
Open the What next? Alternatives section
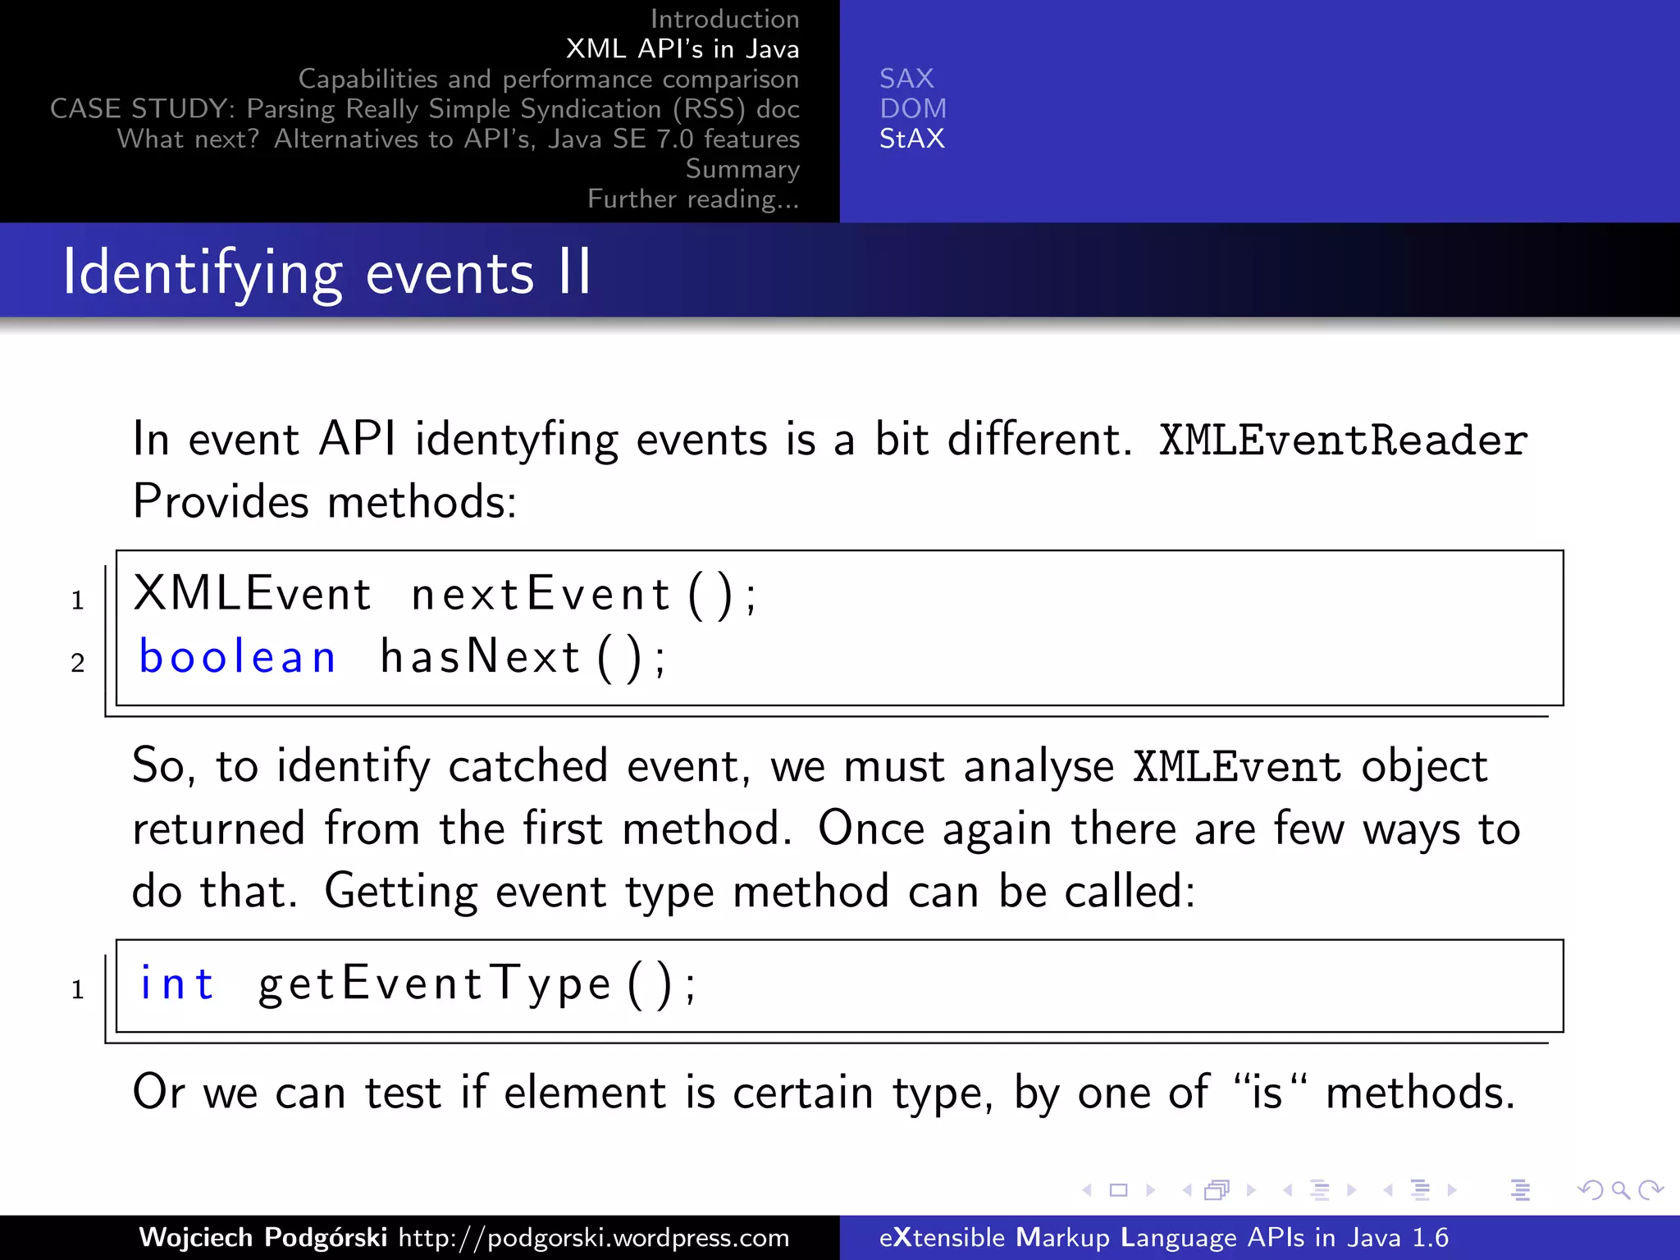[459, 139]
